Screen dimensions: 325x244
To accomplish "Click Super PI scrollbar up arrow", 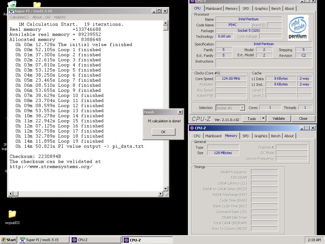I will click(165, 23).
